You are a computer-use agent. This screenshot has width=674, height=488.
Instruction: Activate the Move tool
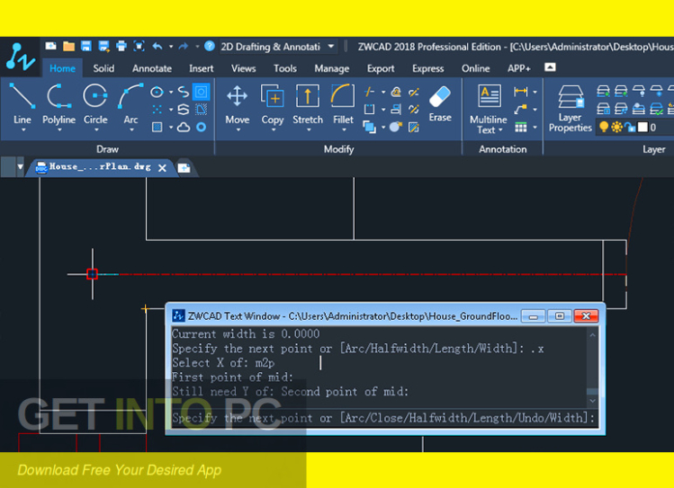238,103
